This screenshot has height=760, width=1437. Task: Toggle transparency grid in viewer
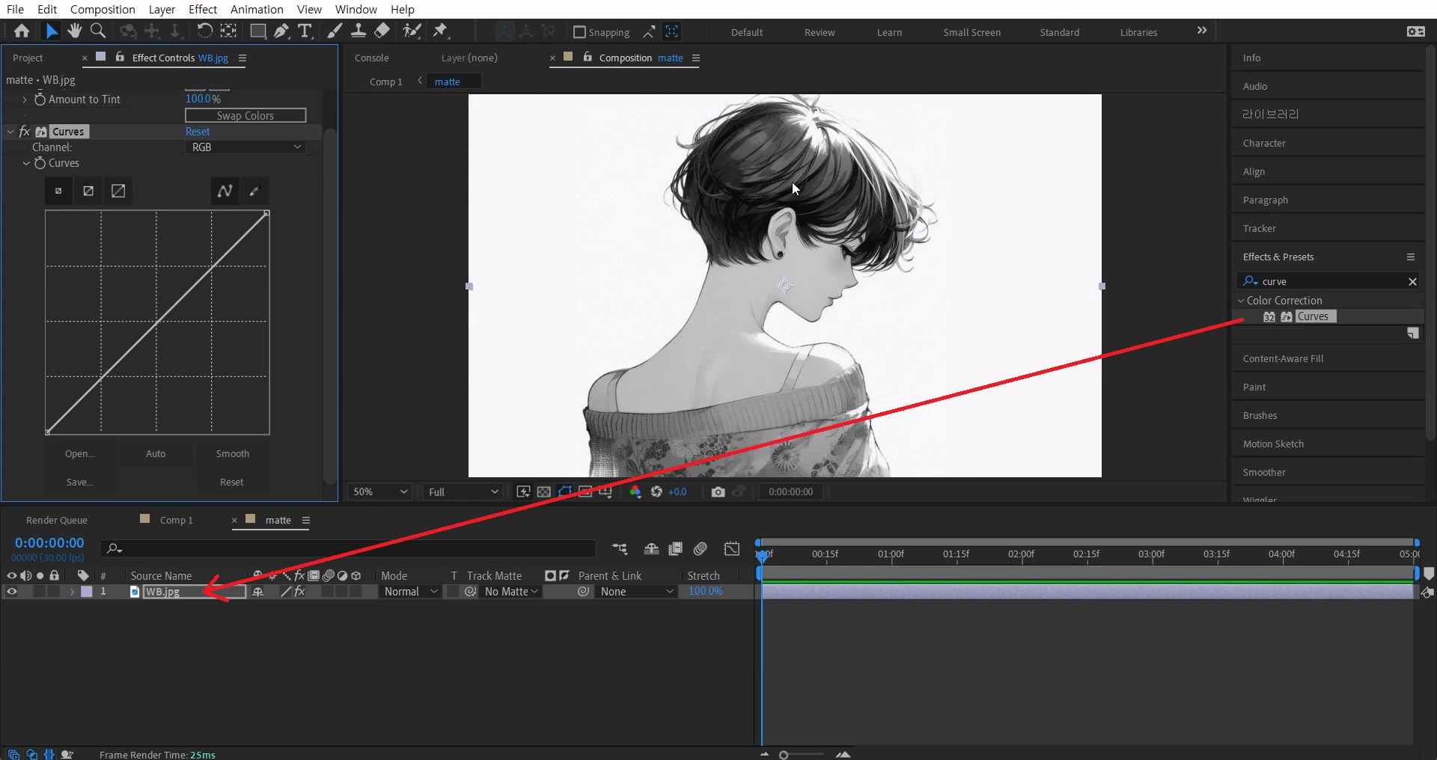[544, 491]
